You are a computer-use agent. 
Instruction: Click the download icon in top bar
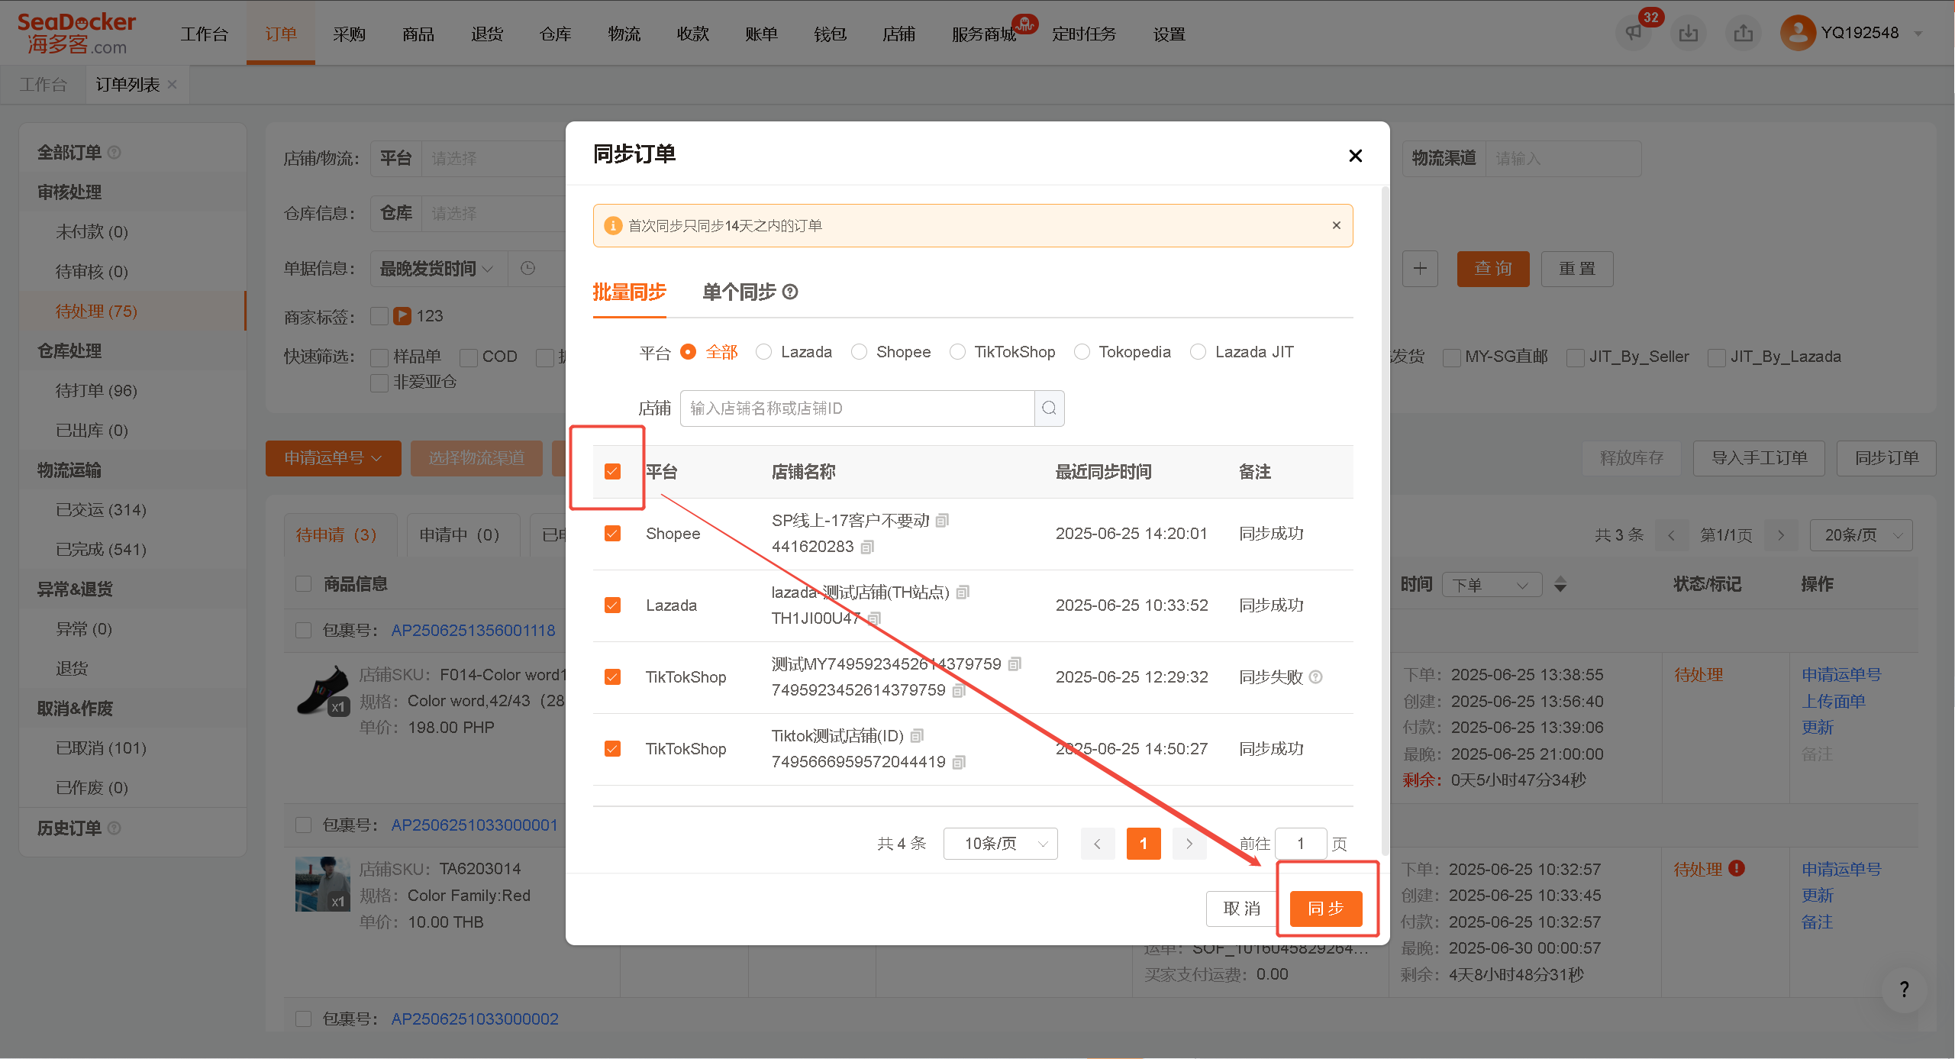coord(1689,33)
